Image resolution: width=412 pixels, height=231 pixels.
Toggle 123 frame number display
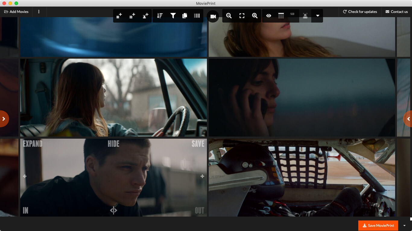292,14
